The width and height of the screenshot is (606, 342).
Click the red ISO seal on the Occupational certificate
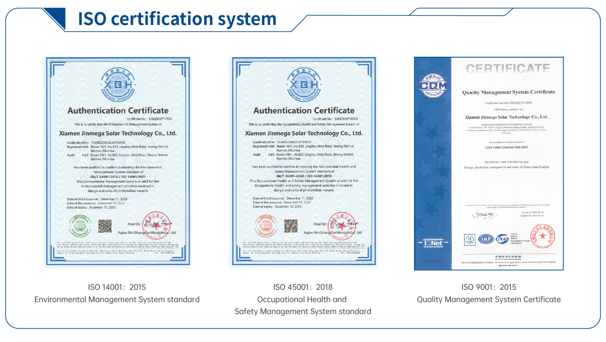(x=266, y=226)
